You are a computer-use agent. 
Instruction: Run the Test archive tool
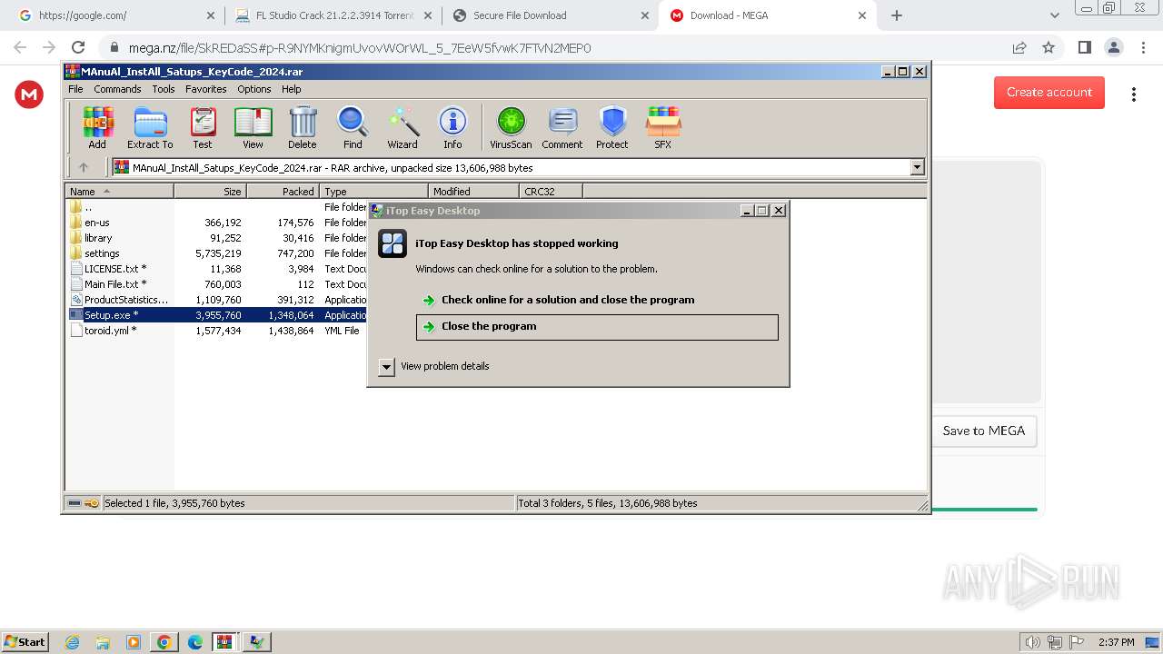(203, 127)
